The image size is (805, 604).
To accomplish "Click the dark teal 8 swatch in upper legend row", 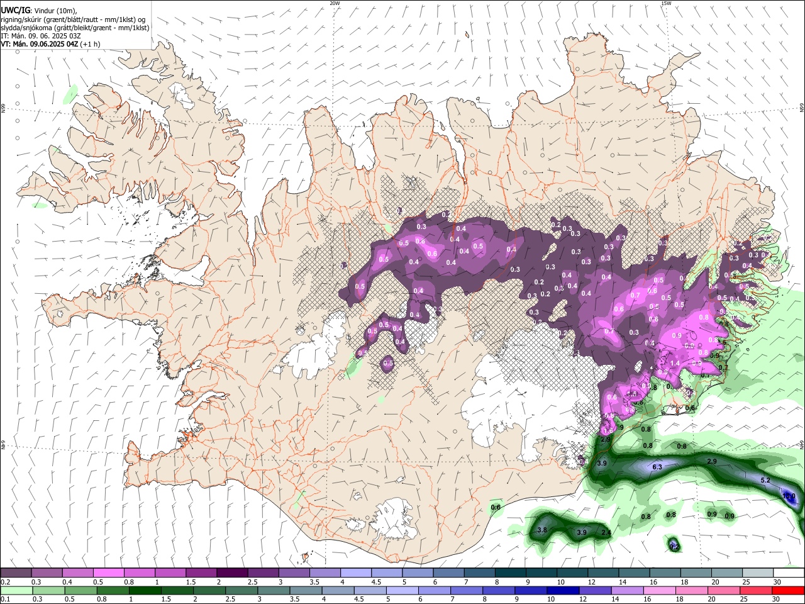I will coord(510,573).
